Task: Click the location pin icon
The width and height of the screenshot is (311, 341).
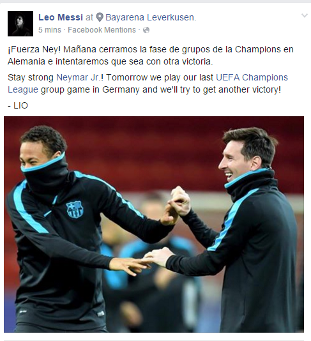Action: pos(100,17)
